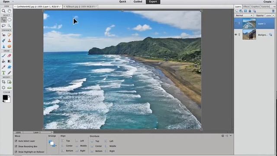Distribute layers by Center
The height and width of the screenshot is (156, 277).
pyautogui.click(x=97, y=146)
